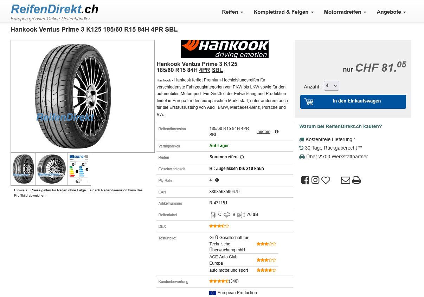Screen dimensions: 424x297
Task: Click the Kundenbewertung star rating
Action: 219,281
